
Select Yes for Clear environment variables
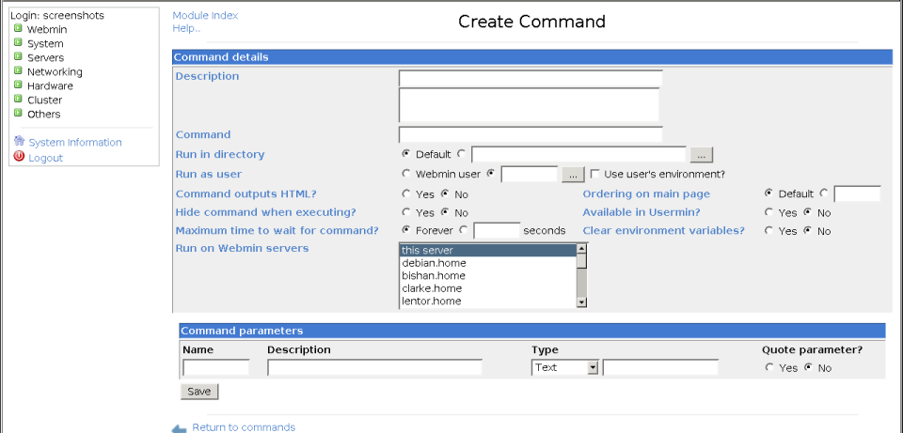[769, 231]
